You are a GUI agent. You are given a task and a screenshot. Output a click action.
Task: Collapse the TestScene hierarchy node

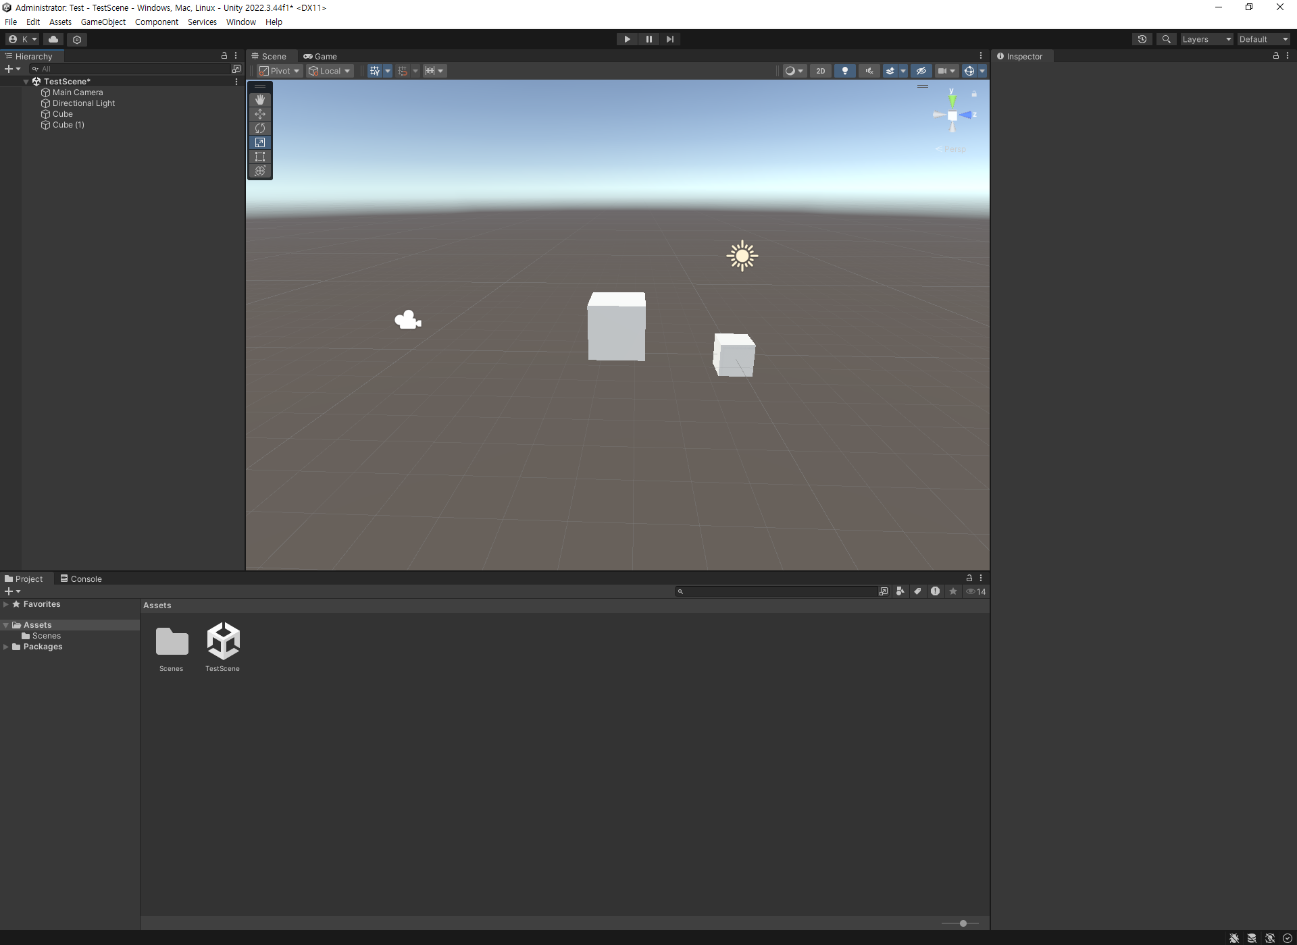[x=26, y=82]
